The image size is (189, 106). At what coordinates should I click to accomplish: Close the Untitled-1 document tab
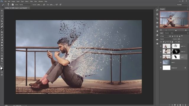coord(29,8)
